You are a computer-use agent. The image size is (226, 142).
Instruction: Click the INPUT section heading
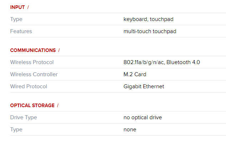17,7
